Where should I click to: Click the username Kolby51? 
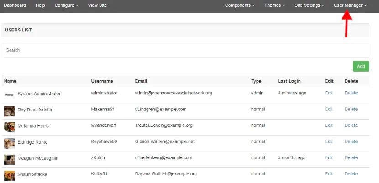tap(100, 173)
